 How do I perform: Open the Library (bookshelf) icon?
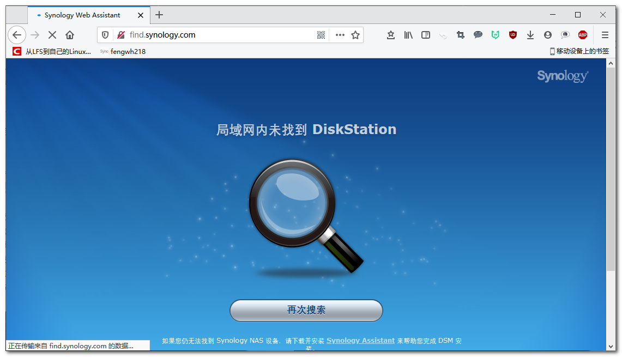coord(408,35)
